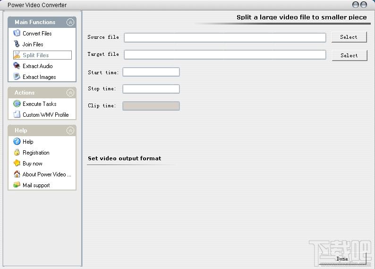Click the Help question mark icon
This screenshot has height=269, width=375.
pyautogui.click(x=17, y=141)
